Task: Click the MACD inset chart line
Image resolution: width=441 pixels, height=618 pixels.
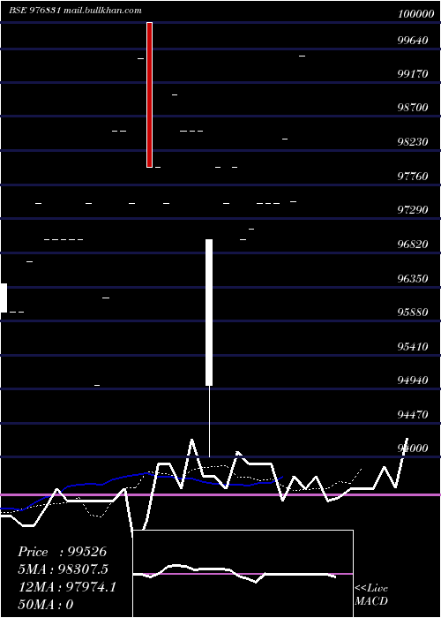Action: [235, 573]
